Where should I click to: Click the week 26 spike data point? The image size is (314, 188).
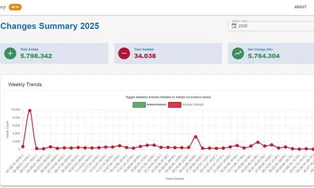click(x=196, y=137)
